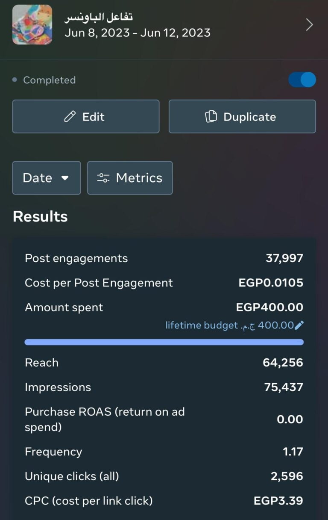Click the sliders icon beside Metrics
328x520 pixels.
coord(103,178)
